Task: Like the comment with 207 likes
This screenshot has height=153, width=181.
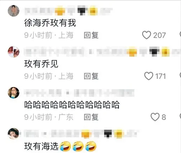Action: click(147, 35)
